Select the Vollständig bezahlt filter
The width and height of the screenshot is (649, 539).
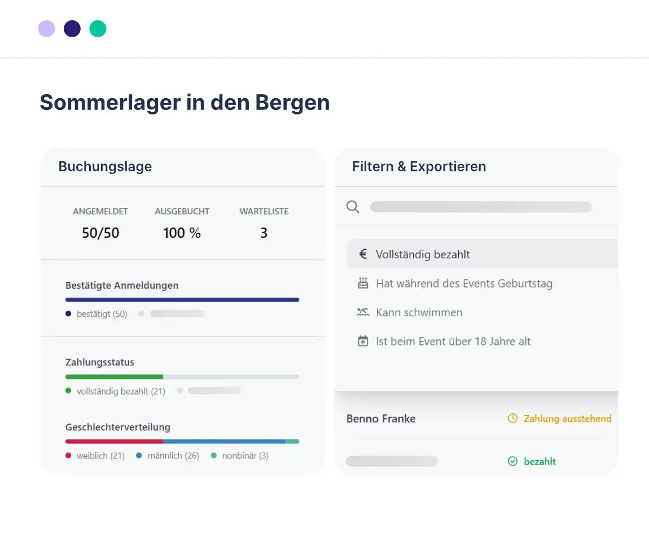point(423,254)
